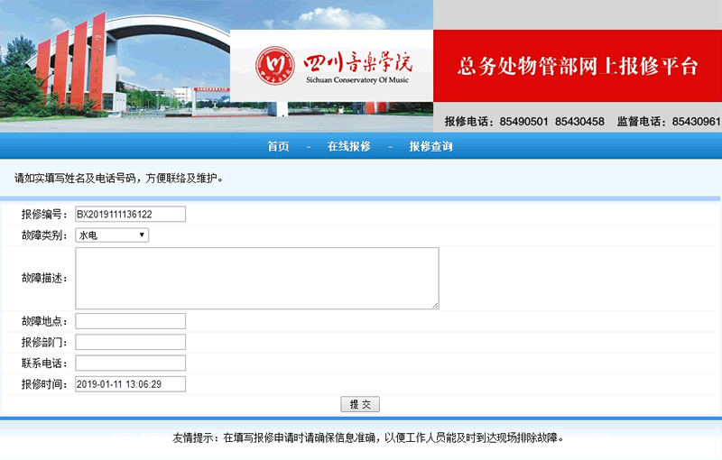Click the 监督电话 supervision number 85430961

[x=696, y=122]
